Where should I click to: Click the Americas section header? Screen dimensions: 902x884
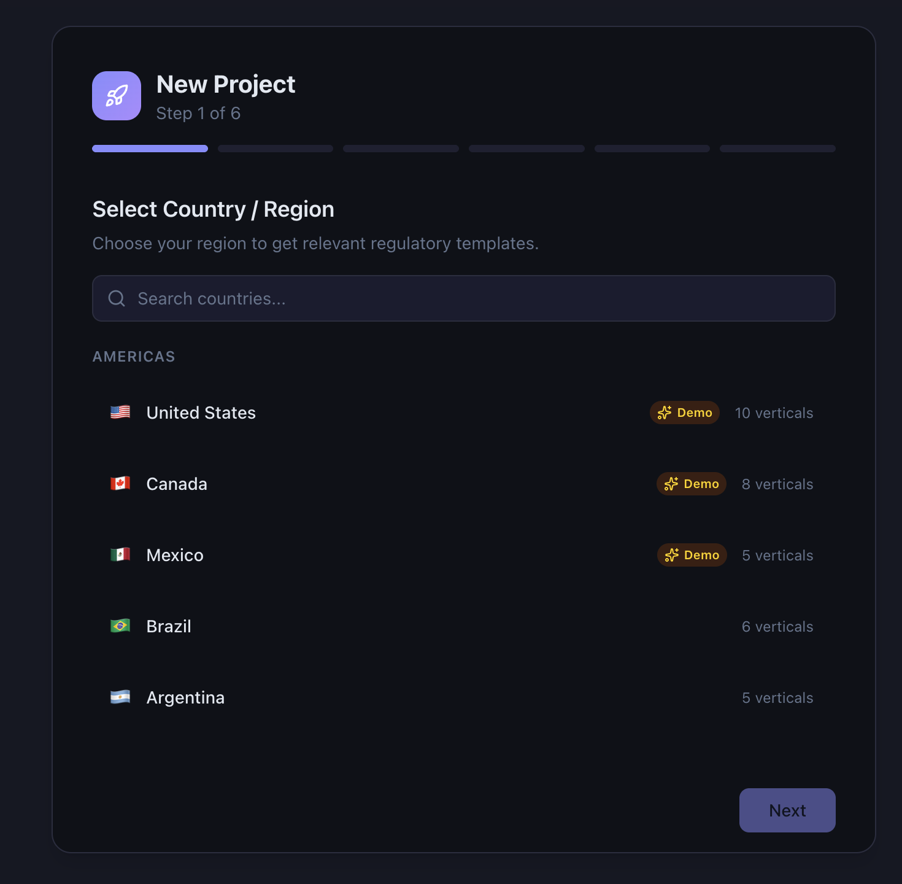click(x=134, y=357)
